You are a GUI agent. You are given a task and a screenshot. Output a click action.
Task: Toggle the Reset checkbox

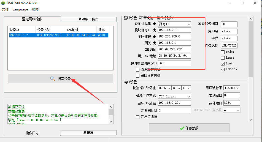223,58
